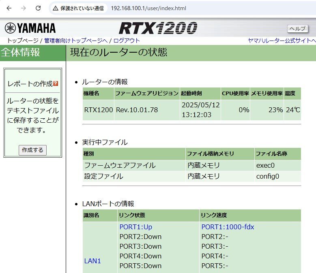Image resolution: width=316 pixels, height=273 pixels.
Task: Click the 設定ファイル row label
Action: [x=103, y=177]
